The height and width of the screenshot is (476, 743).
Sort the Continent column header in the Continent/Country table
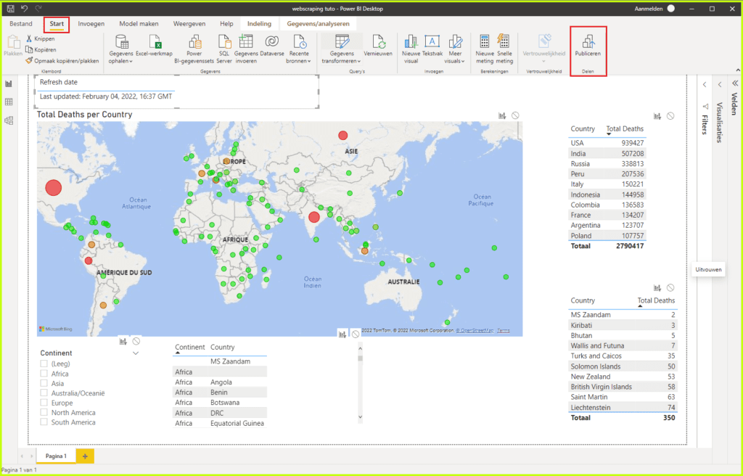click(x=190, y=347)
